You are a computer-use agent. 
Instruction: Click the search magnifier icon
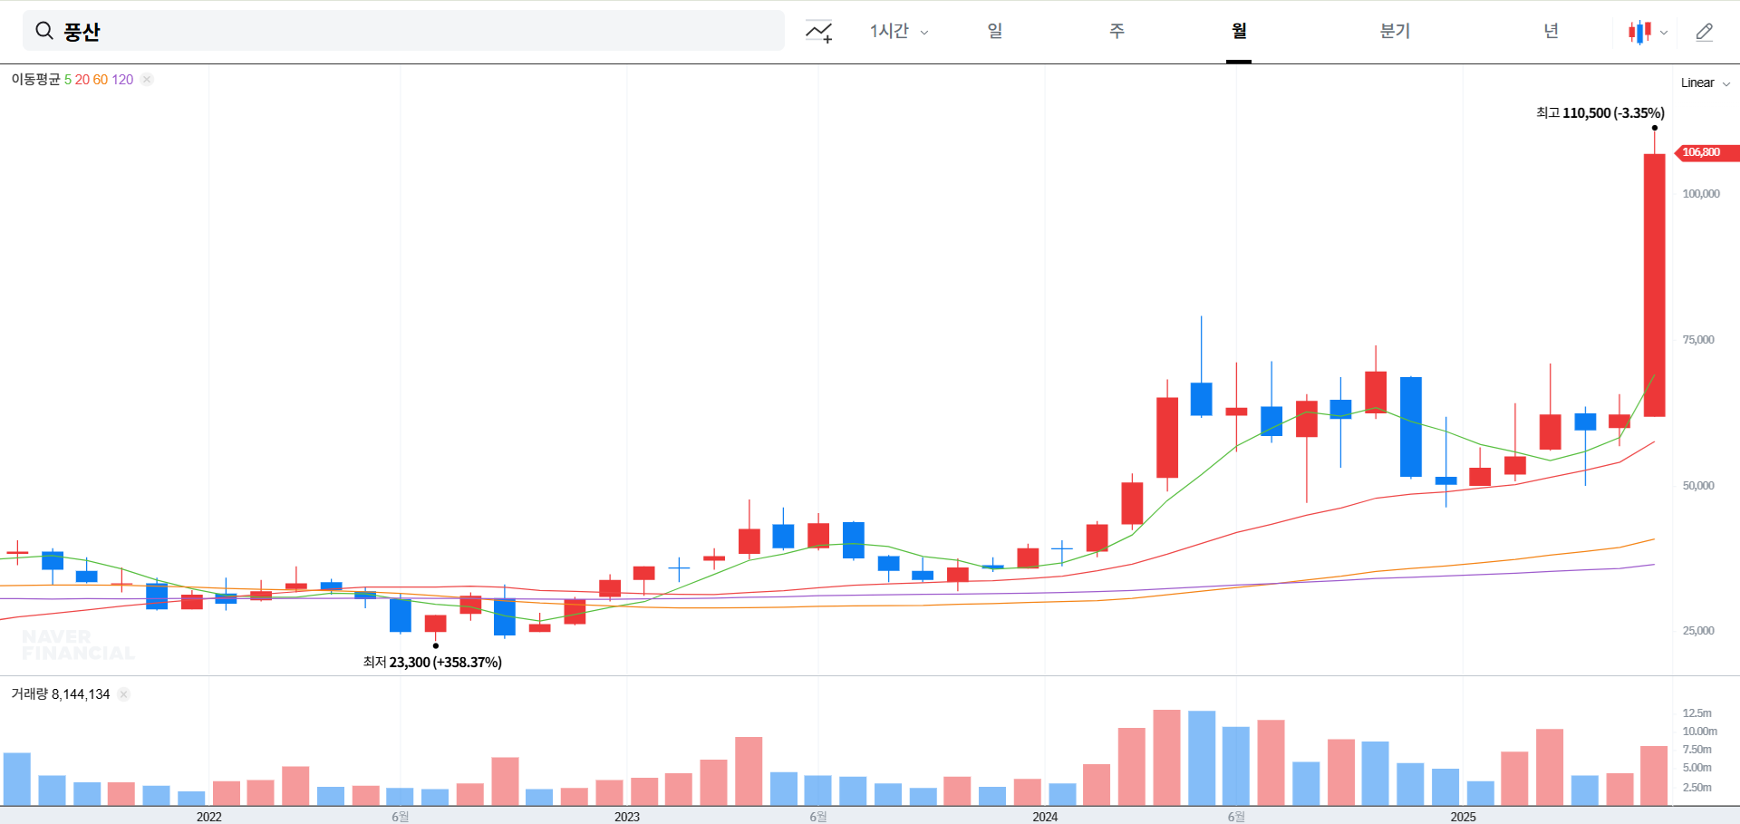click(43, 31)
